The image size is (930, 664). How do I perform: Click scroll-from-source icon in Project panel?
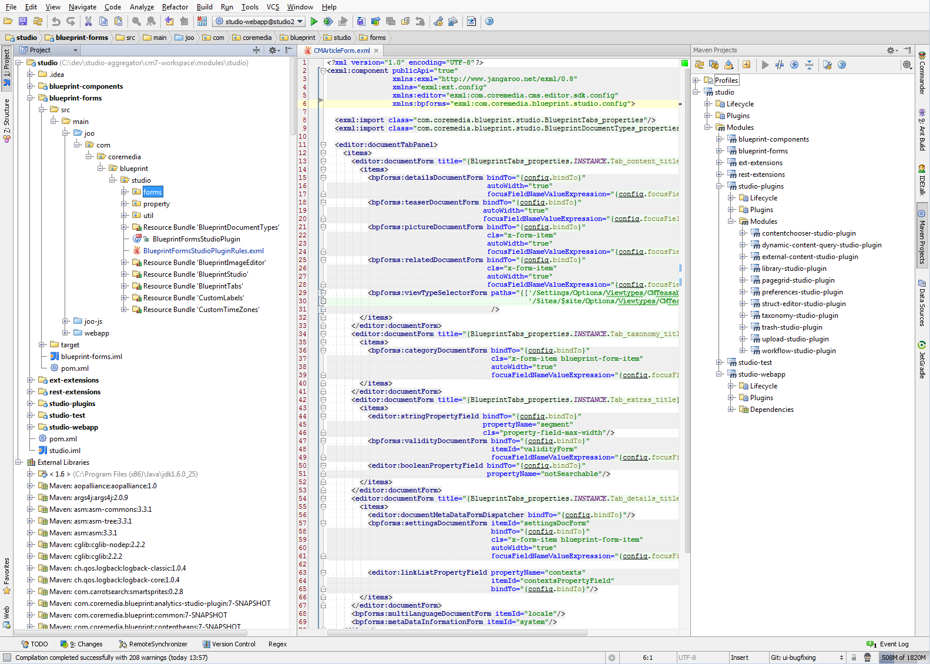[256, 51]
